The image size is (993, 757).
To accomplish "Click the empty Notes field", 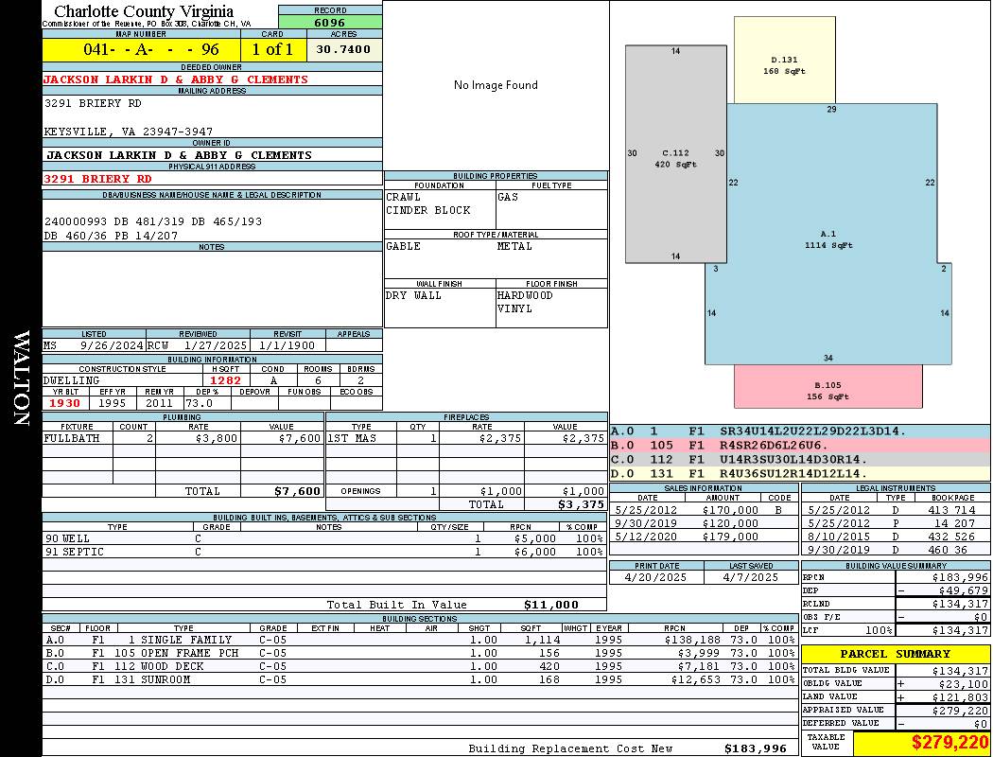I will 212,290.
